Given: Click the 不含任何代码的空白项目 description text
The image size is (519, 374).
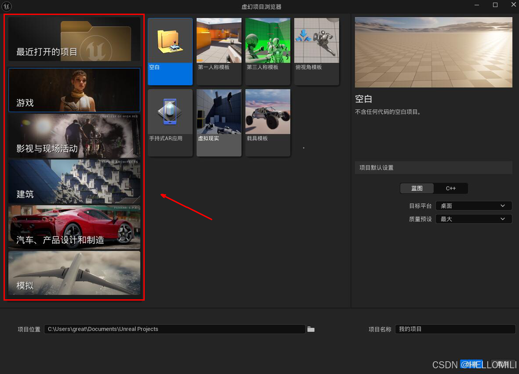Looking at the screenshot, I should pyautogui.click(x=388, y=112).
